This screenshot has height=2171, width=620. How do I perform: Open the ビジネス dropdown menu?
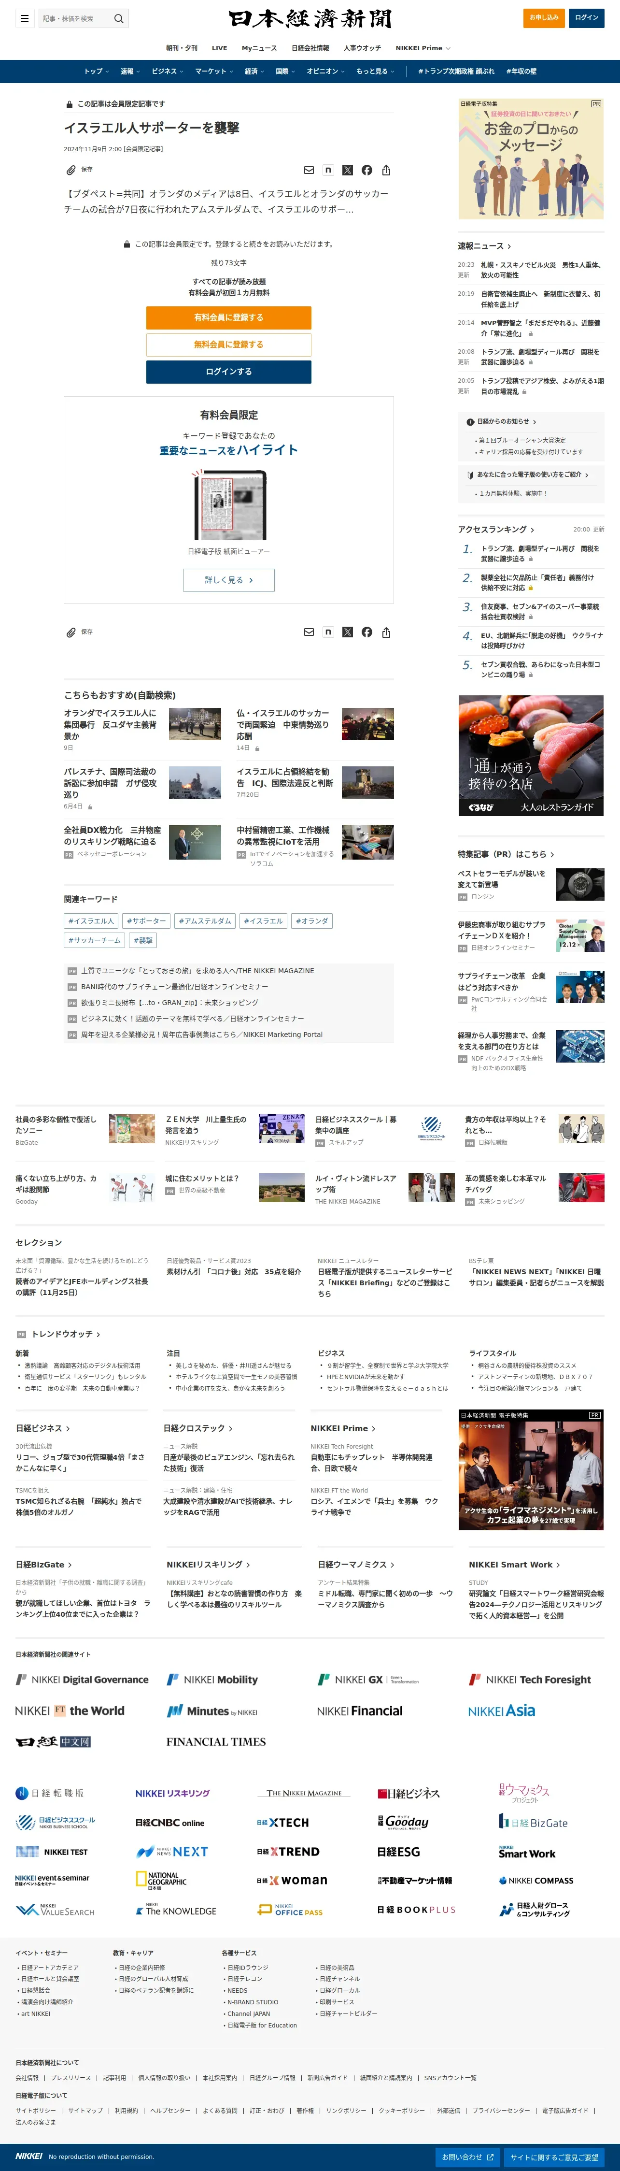point(168,72)
